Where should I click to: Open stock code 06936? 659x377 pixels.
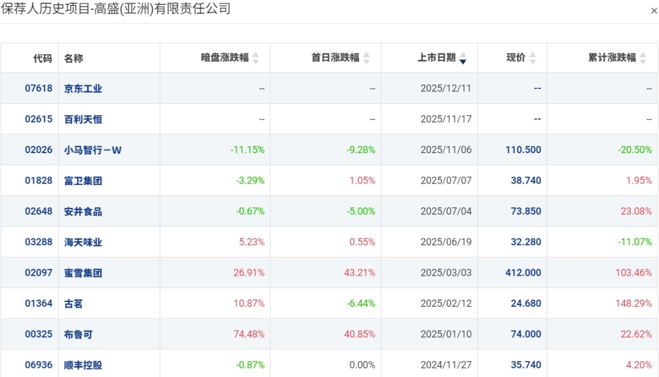tap(38, 364)
